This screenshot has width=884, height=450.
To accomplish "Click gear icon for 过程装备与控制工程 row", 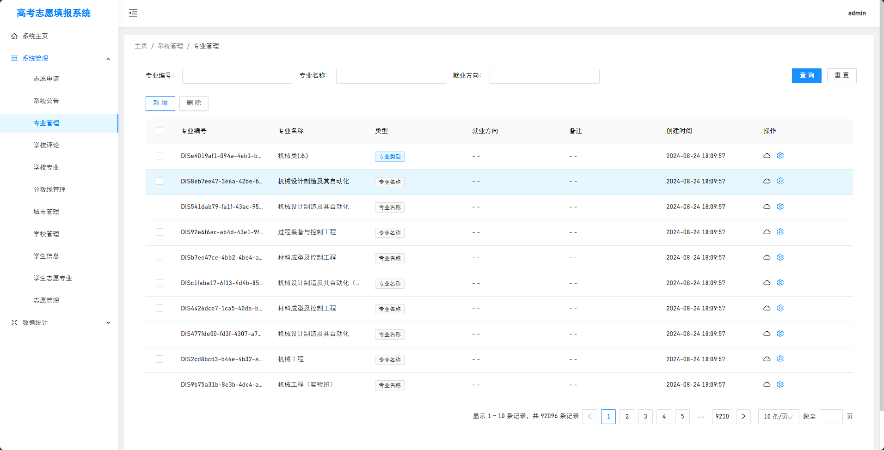I will coord(780,232).
